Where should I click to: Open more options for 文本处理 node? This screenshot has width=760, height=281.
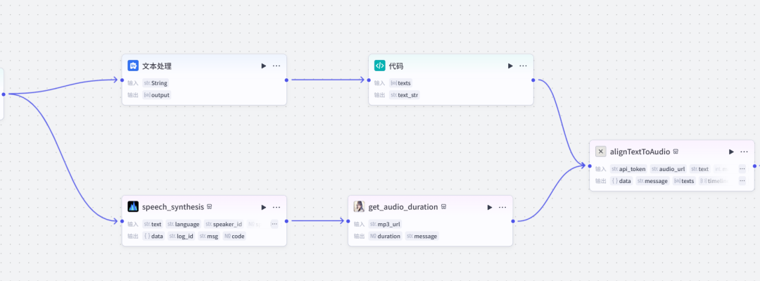pyautogui.click(x=277, y=65)
